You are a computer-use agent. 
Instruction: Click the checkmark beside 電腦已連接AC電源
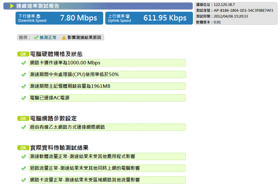pos(24,98)
